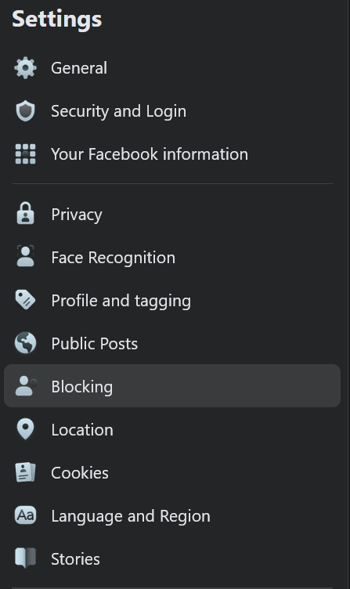
Task: Open the Security and Login text label
Action: (x=119, y=111)
